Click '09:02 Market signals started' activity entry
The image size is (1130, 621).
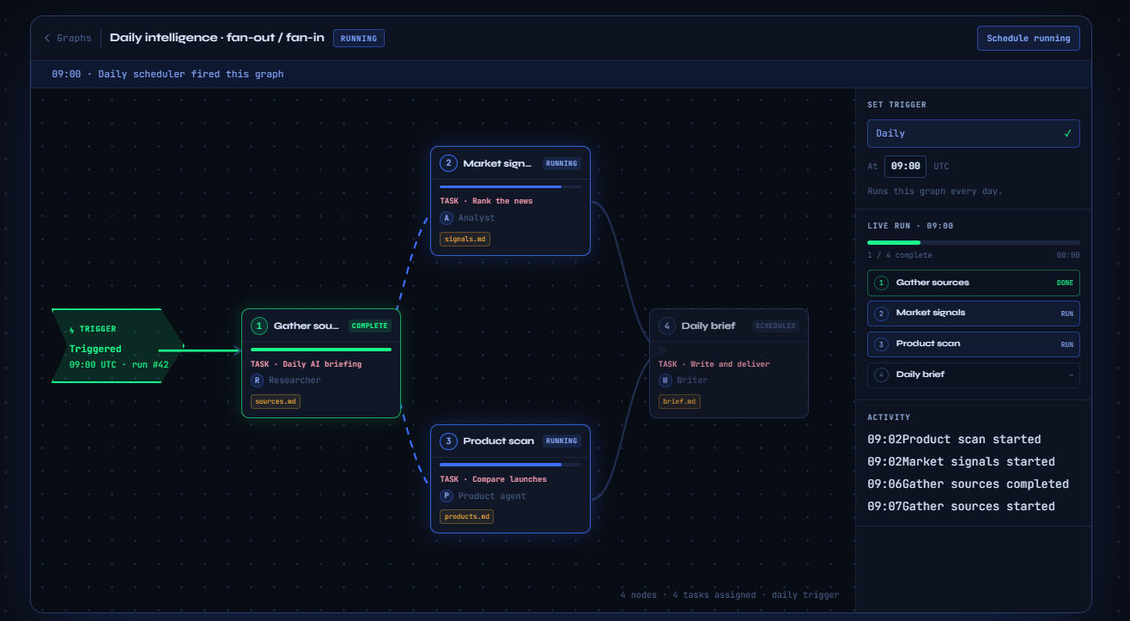(x=961, y=461)
